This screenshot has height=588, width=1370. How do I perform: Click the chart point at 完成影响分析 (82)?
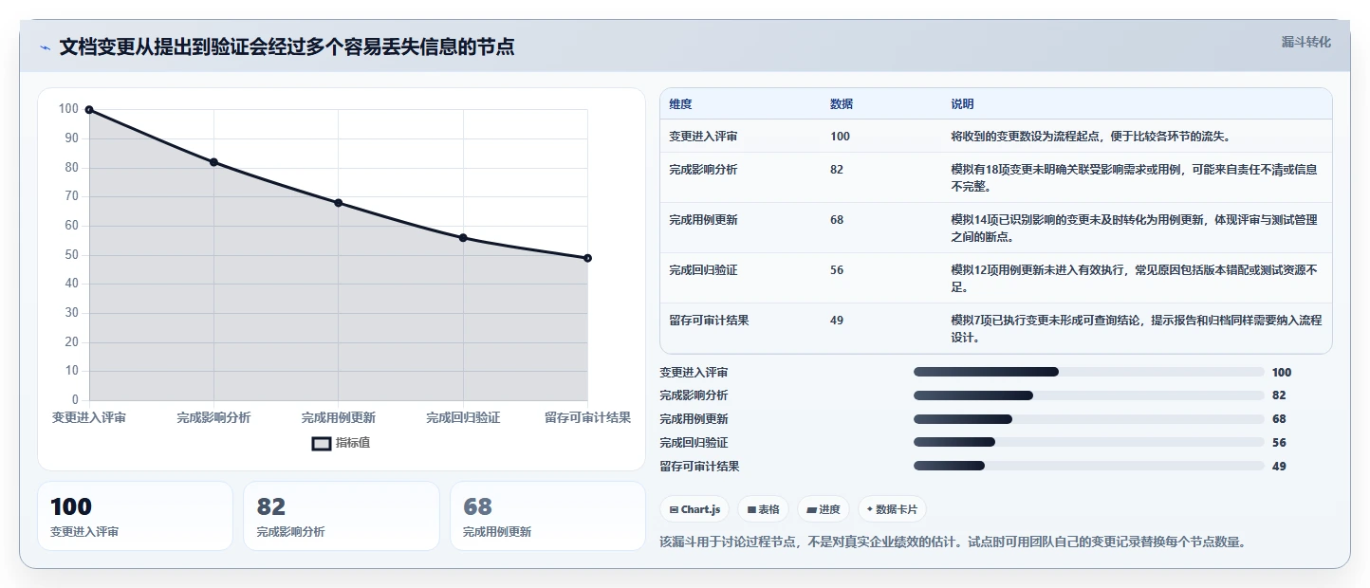pyautogui.click(x=213, y=162)
